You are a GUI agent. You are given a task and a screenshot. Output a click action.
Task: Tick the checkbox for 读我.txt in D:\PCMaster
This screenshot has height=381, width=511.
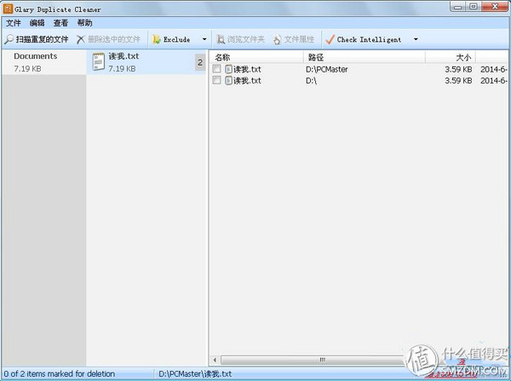click(x=216, y=69)
